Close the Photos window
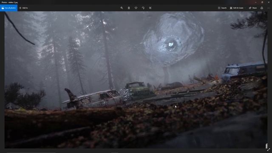Screen dimensions: 272x153 (269, 2)
